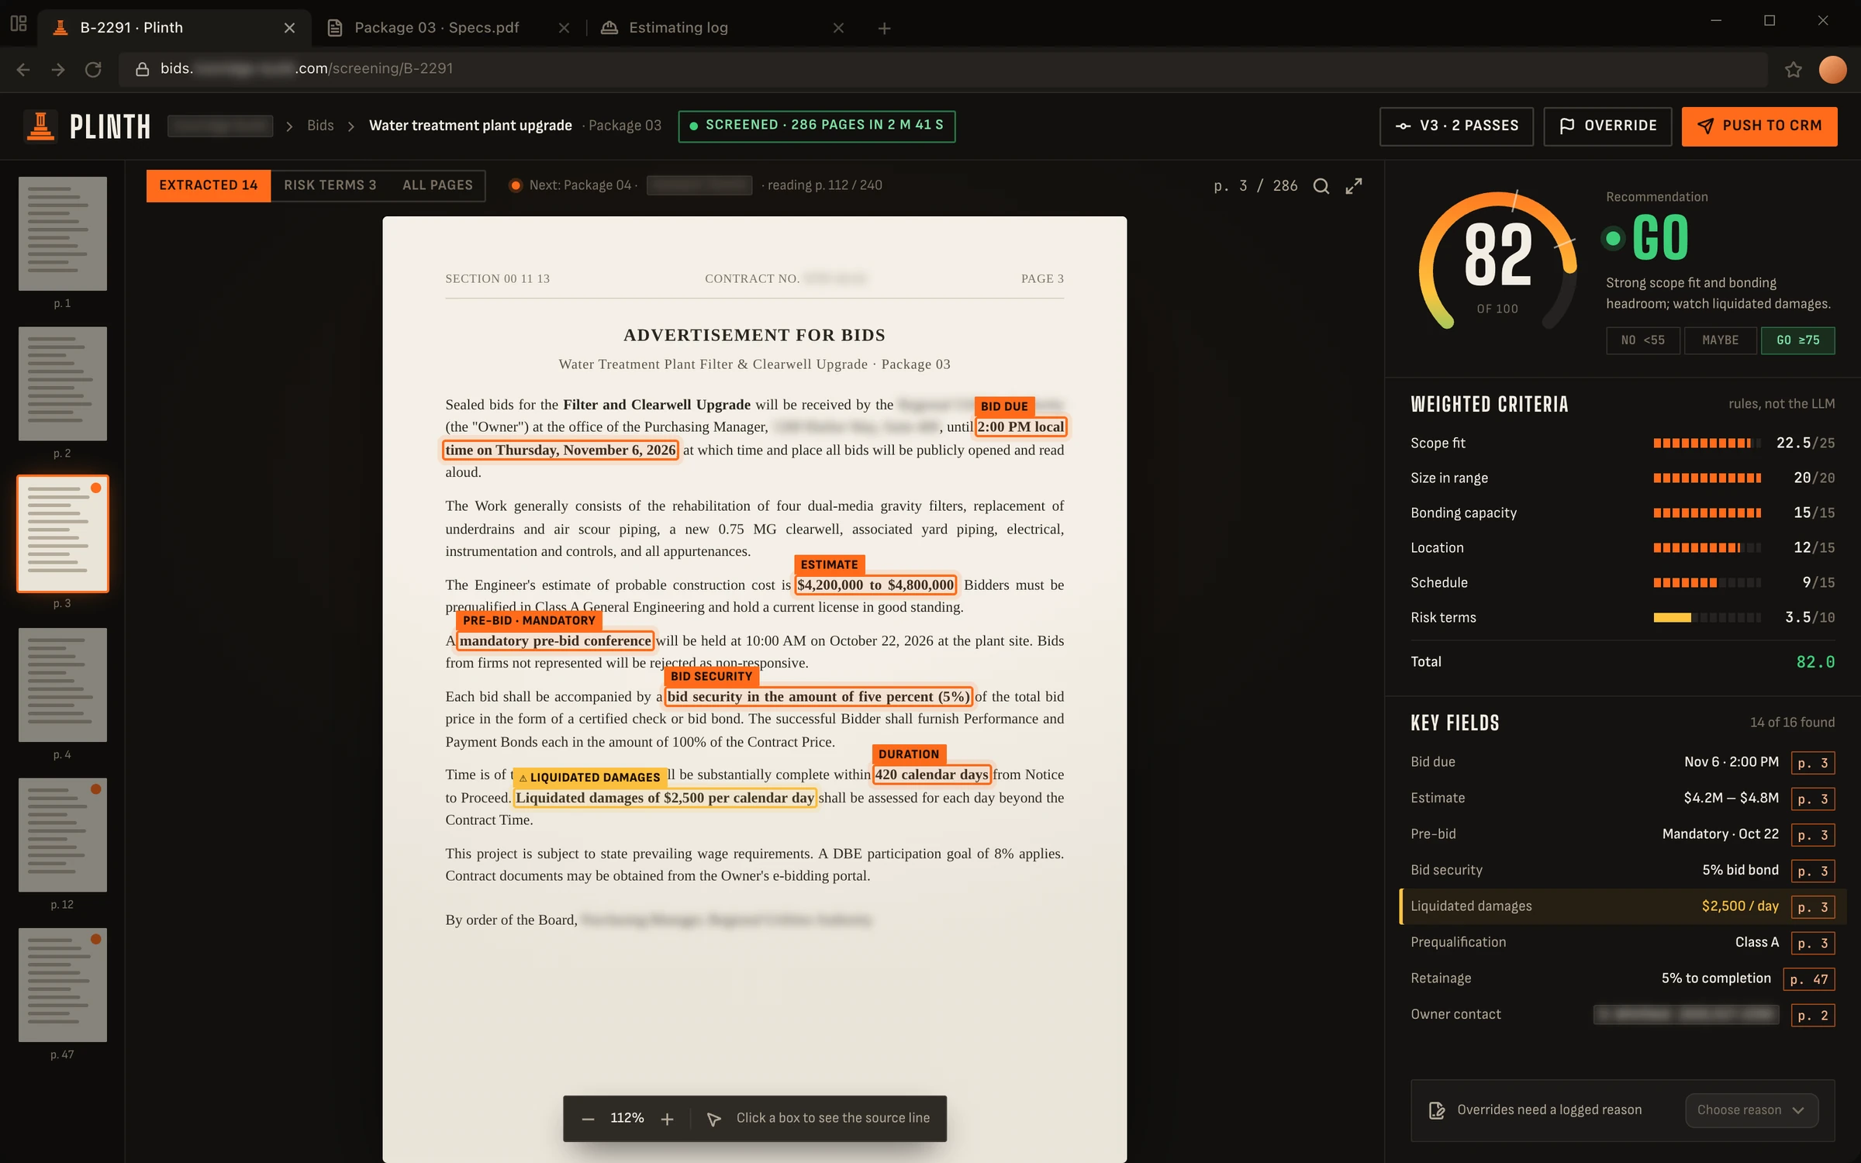The image size is (1861, 1163).
Task: Open page 1 thumbnail
Action: pyautogui.click(x=63, y=233)
